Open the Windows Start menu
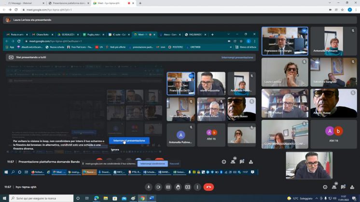This screenshot has height=202, width=360. tap(4, 198)
